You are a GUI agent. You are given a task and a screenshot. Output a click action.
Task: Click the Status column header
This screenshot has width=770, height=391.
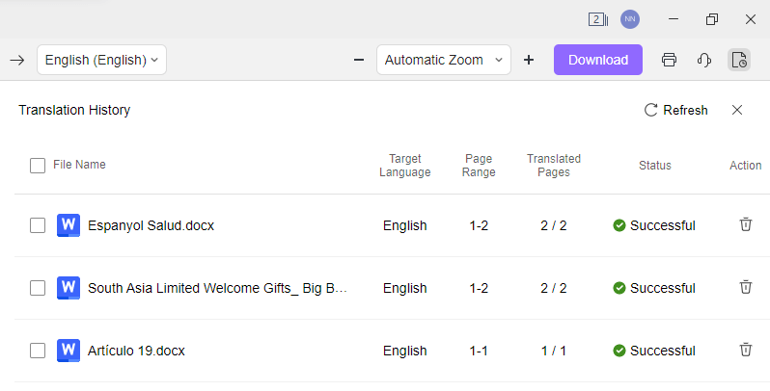(x=654, y=166)
